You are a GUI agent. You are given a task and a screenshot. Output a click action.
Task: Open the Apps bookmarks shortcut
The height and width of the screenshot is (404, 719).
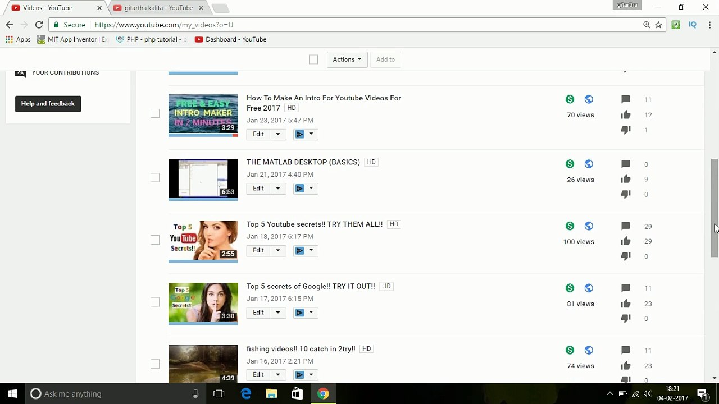18,39
